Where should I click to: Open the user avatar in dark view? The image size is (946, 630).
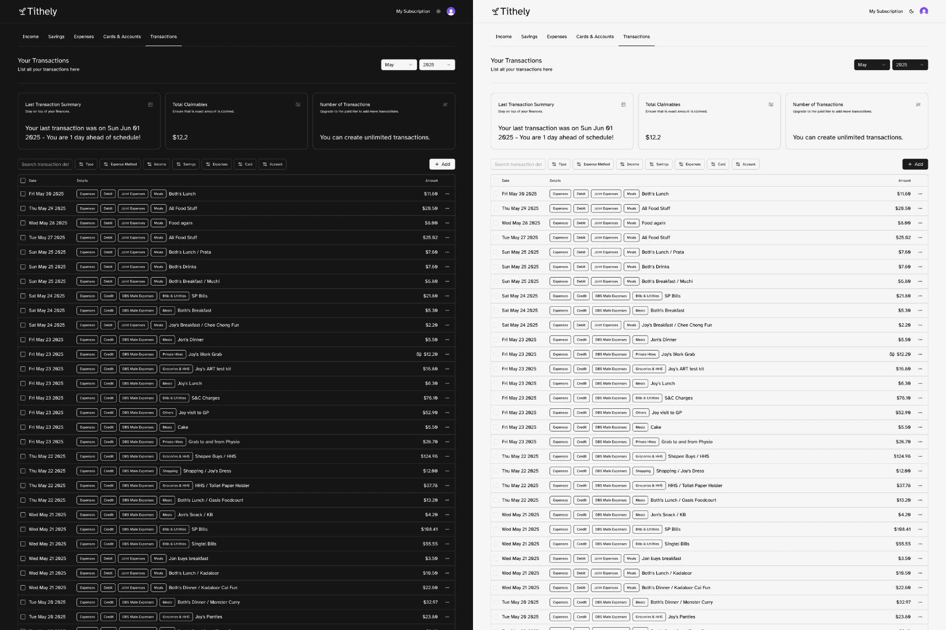tap(451, 11)
